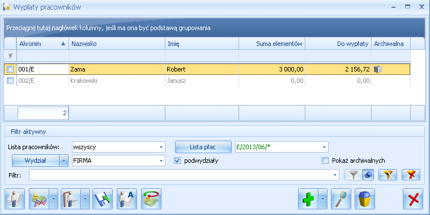This screenshot has height=215, width=430.
Task: Click the Akronim ascending sort arrow
Action: click(63, 43)
